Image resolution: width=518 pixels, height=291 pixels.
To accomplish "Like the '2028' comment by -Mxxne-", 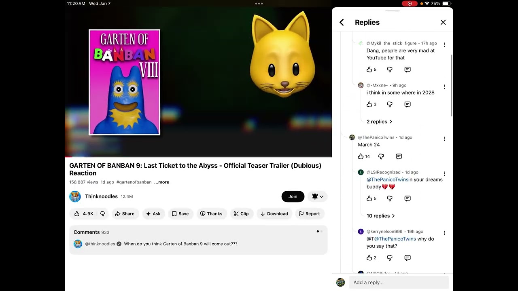I will click(x=369, y=104).
